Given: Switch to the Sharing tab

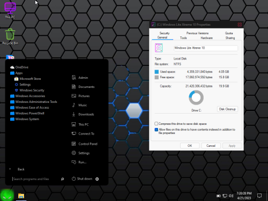Looking at the screenshot, I should 230,38.
